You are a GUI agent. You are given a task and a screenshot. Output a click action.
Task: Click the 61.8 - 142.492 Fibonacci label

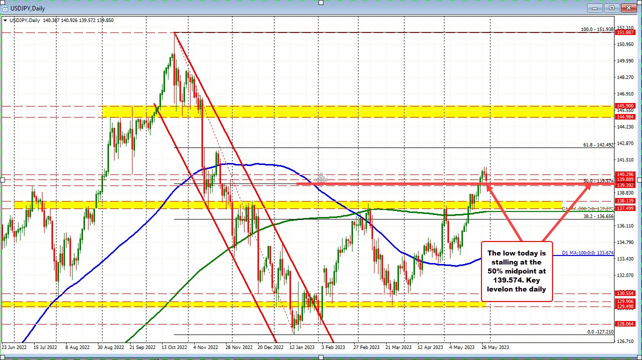(x=598, y=144)
